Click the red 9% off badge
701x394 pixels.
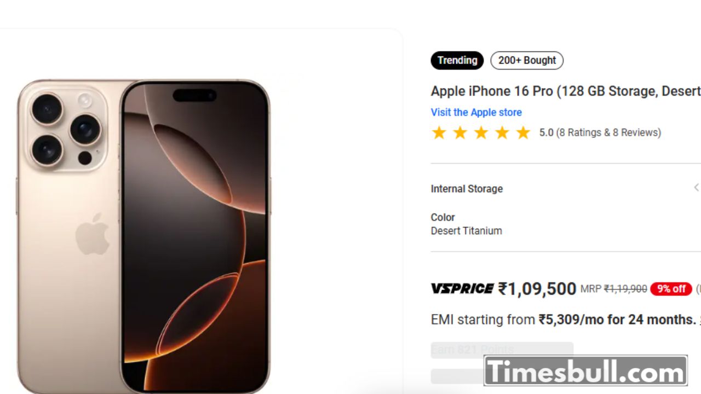point(671,289)
